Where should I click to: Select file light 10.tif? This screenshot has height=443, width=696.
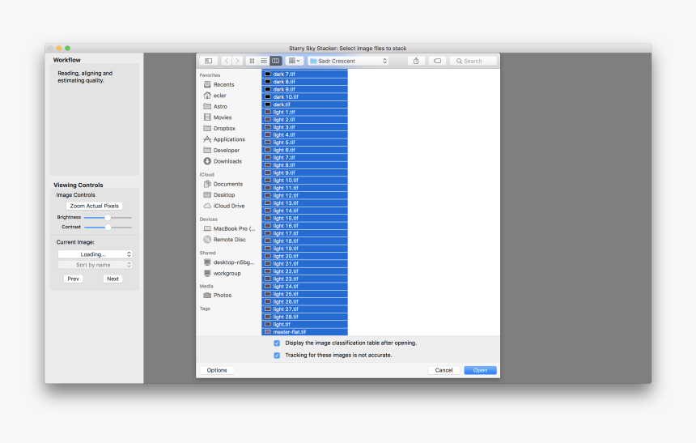point(304,181)
